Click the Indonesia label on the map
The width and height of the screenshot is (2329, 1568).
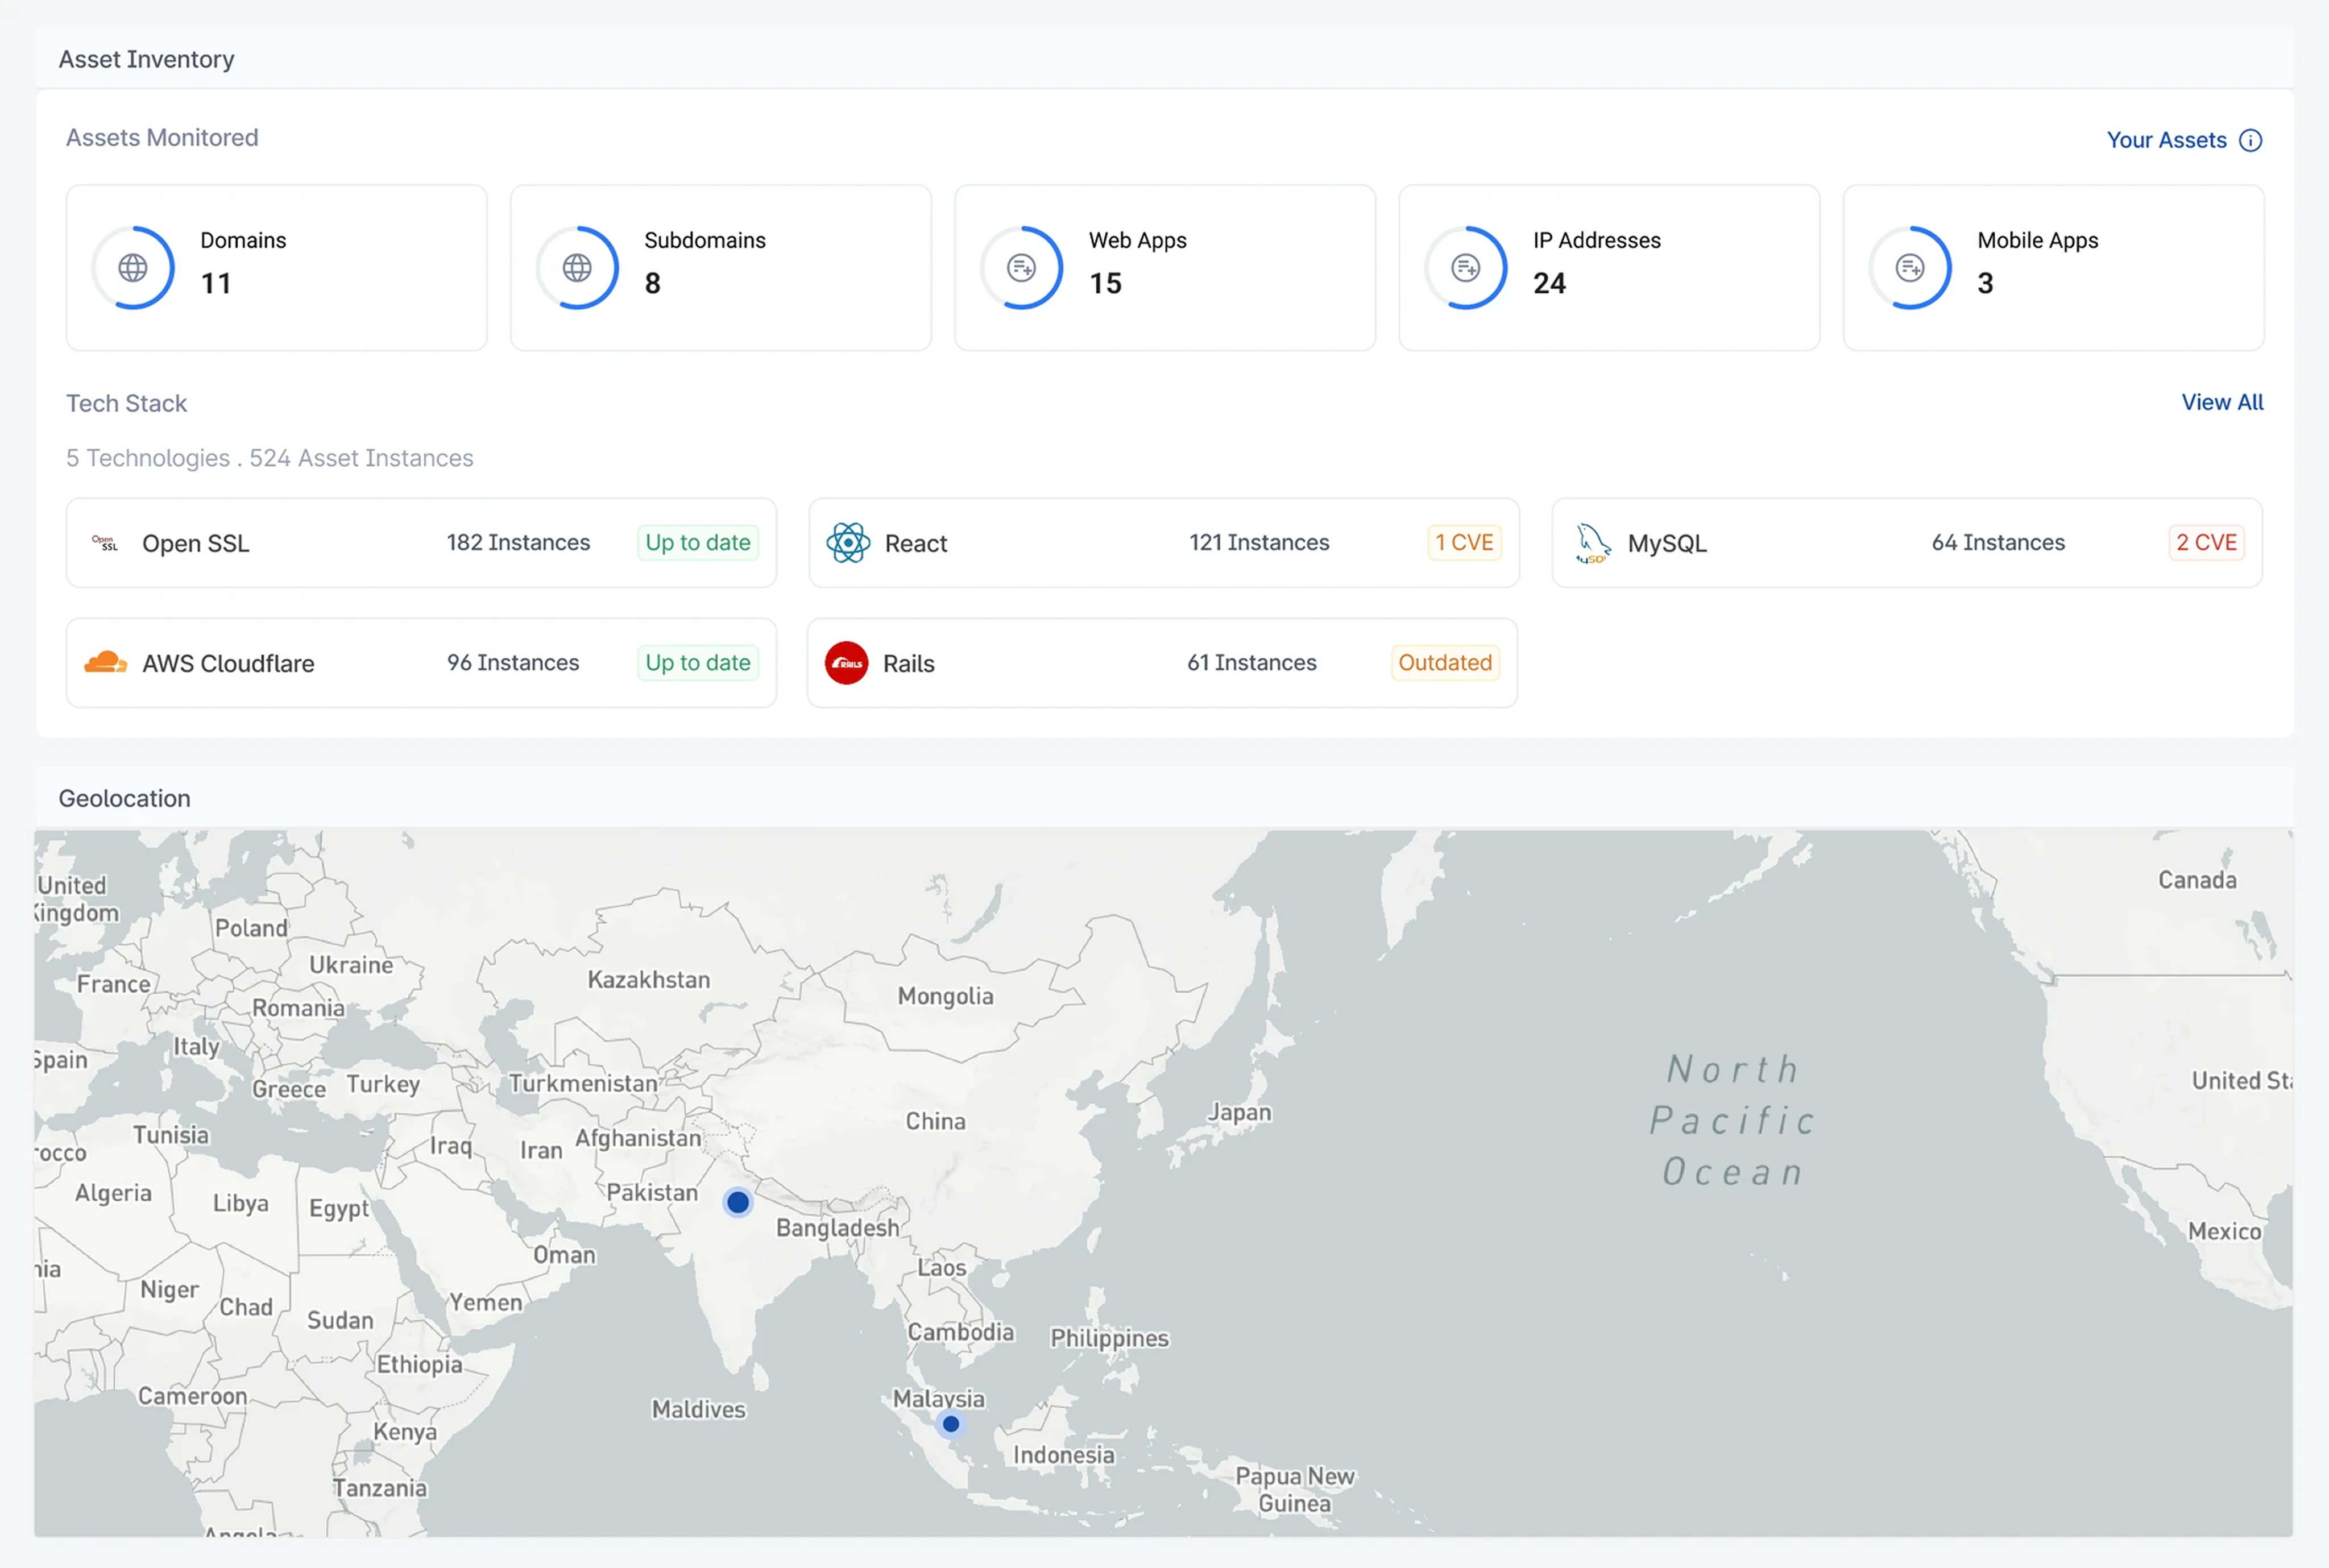1064,1455
